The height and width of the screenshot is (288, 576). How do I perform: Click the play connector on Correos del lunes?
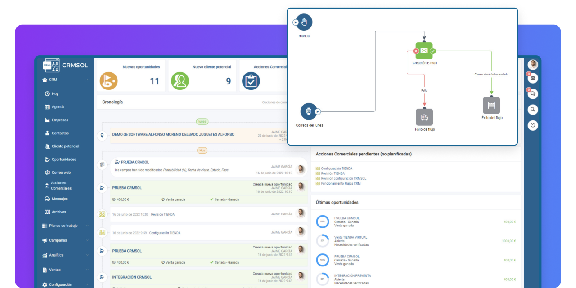coord(318,111)
